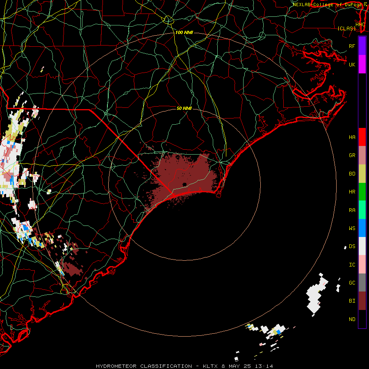The width and height of the screenshot is (369, 369).
Task: Click the IC legend label
Action: click(x=352, y=265)
